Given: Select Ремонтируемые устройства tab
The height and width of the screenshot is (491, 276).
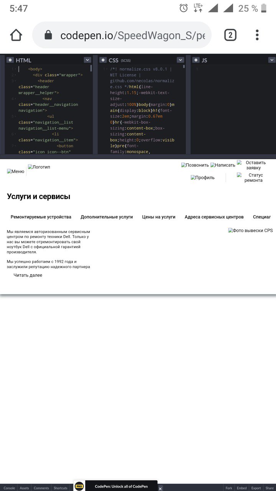Looking at the screenshot, I should (41, 217).
